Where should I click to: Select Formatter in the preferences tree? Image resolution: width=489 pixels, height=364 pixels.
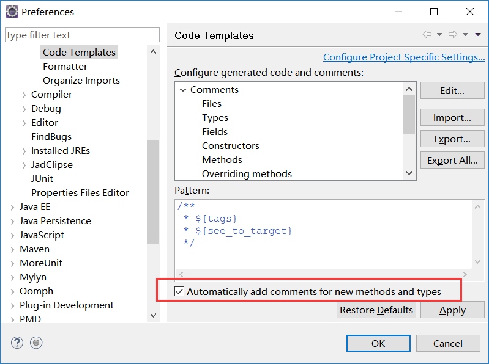[x=65, y=67]
